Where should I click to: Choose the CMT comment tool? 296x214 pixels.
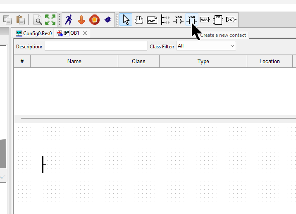tap(152, 19)
